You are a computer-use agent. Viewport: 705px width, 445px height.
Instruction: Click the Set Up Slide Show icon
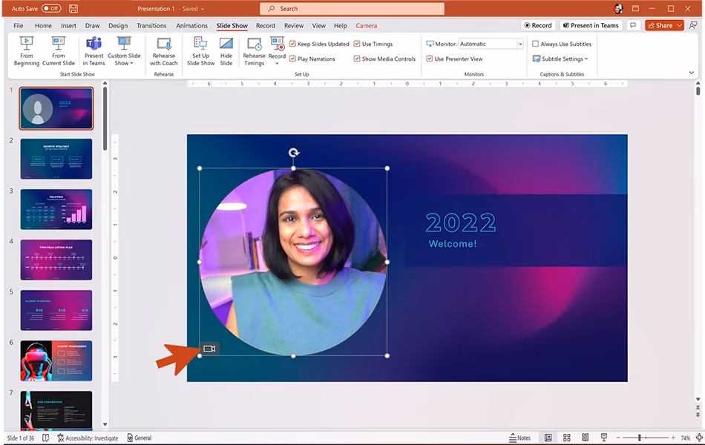pos(200,50)
